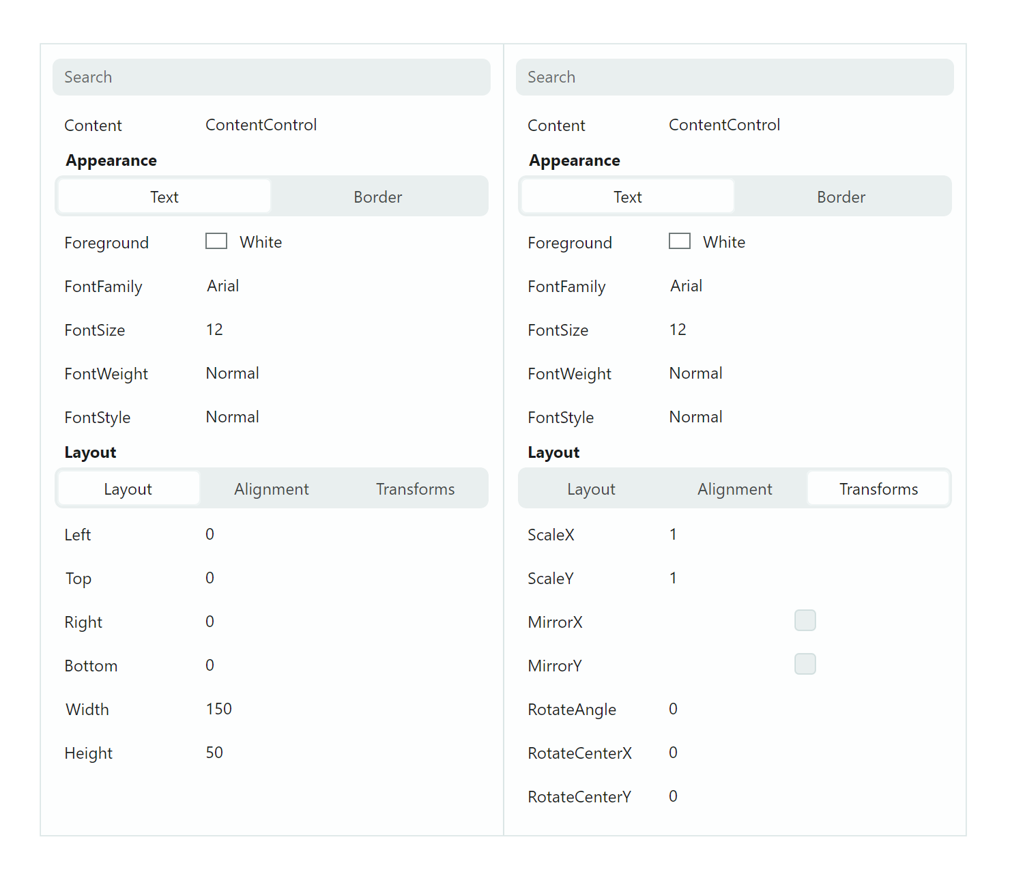Click the Height value 50
Image resolution: width=1010 pixels, height=887 pixels.
pyautogui.click(x=215, y=753)
